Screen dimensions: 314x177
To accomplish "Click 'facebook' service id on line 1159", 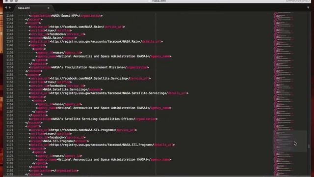I will point(56,86).
